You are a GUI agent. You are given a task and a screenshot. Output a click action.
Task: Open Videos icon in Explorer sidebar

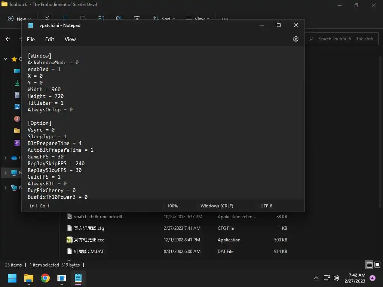coord(17,142)
